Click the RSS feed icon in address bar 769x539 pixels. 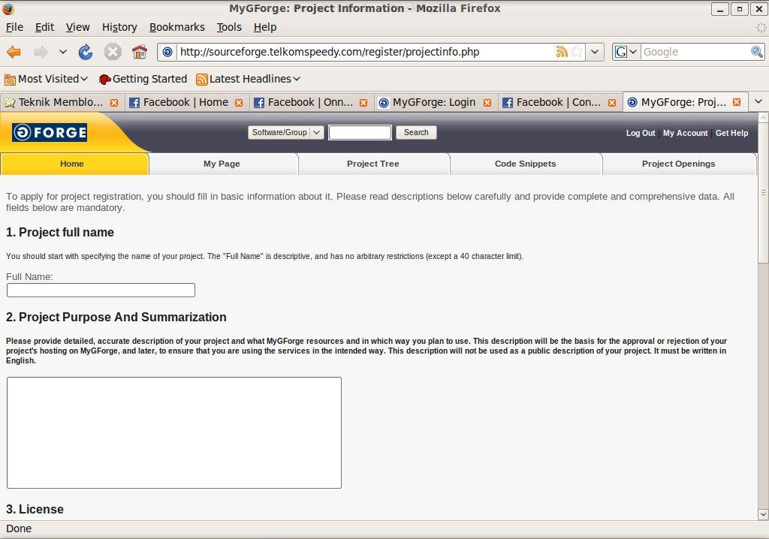point(561,52)
